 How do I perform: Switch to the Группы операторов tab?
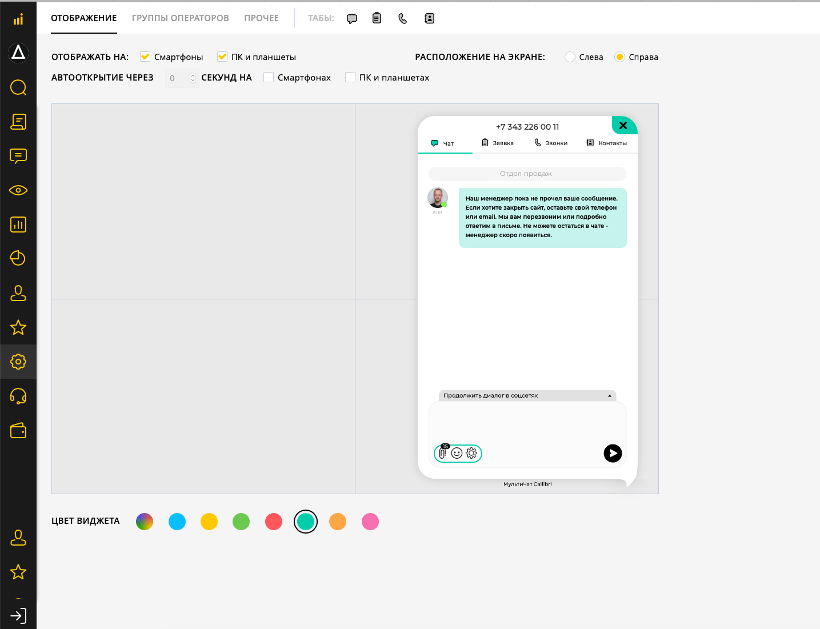point(180,18)
